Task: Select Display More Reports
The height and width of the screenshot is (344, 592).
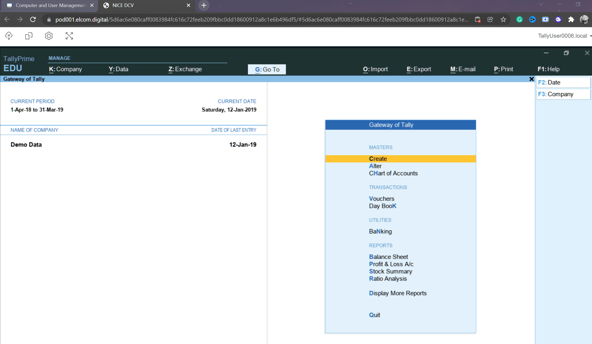Action: coord(398,293)
